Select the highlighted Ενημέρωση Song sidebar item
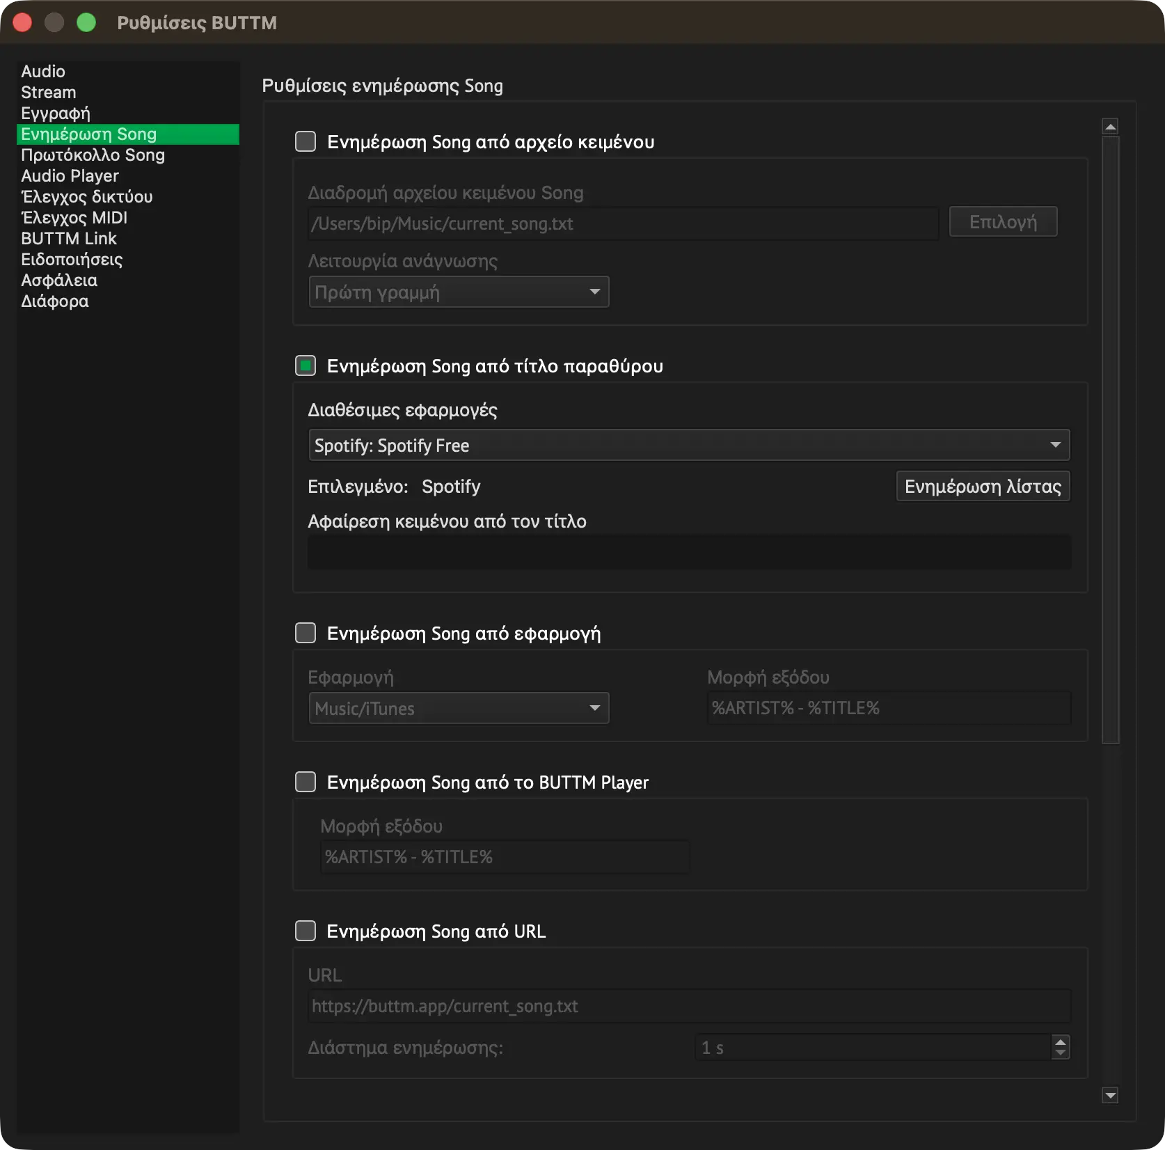This screenshot has width=1165, height=1150. point(128,134)
